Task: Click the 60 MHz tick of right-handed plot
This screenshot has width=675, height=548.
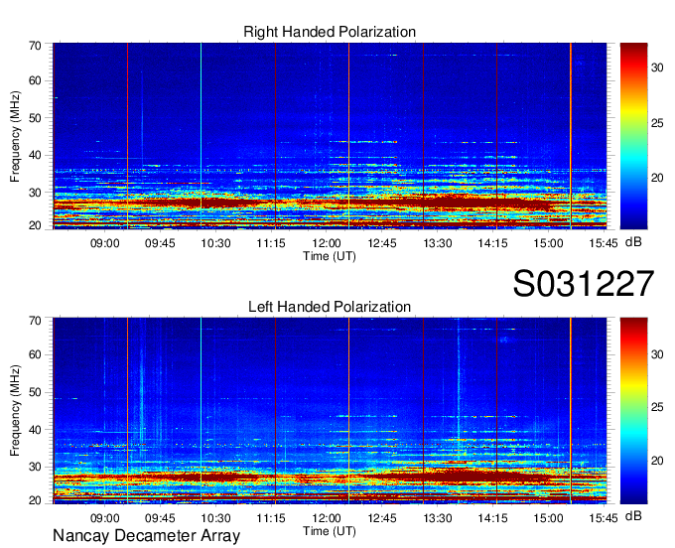Action: pos(35,81)
